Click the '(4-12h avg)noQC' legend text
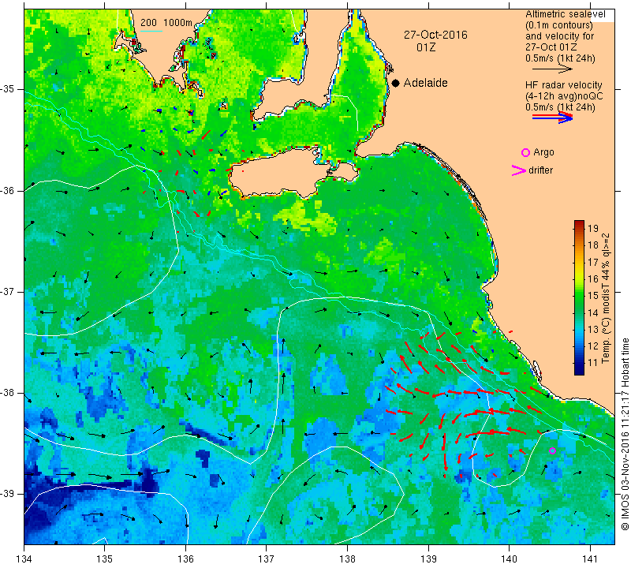This screenshot has width=631, height=568. pyautogui.click(x=564, y=96)
